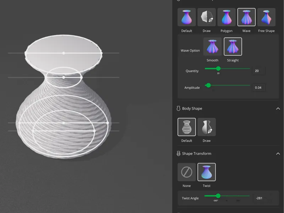Choose the Smooth wave option

[212, 47]
